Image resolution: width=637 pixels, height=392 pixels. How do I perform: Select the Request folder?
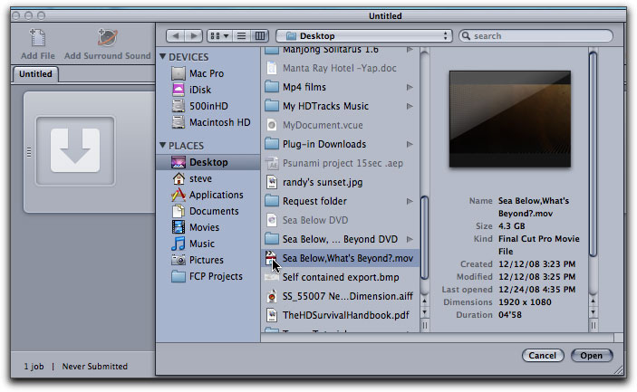tap(340, 201)
